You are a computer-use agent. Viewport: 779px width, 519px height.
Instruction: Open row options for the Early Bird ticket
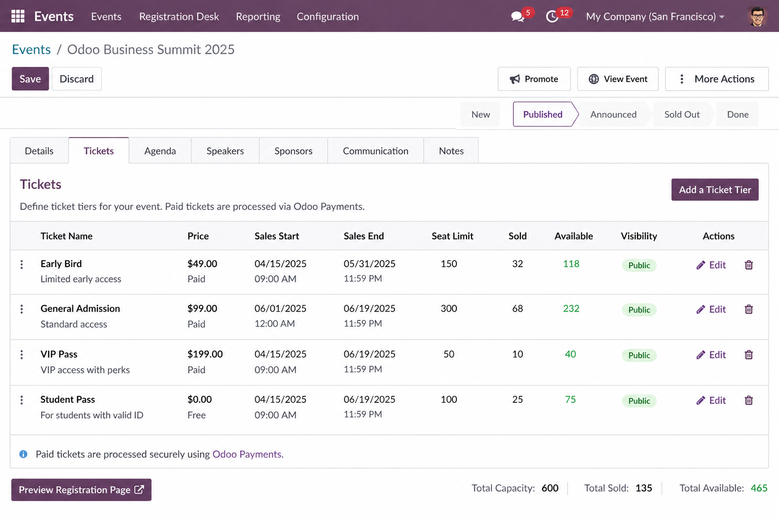21,265
